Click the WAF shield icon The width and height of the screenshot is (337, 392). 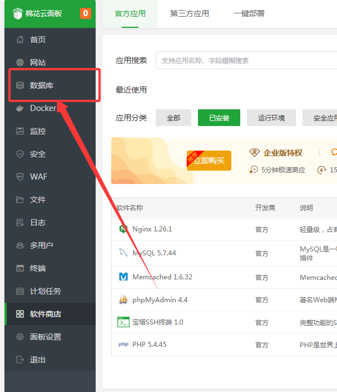point(20,177)
